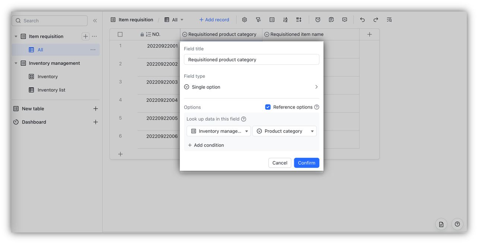478x244 pixels.
Task: Uncheck the Reference options checkbox
Action: pyautogui.click(x=268, y=107)
